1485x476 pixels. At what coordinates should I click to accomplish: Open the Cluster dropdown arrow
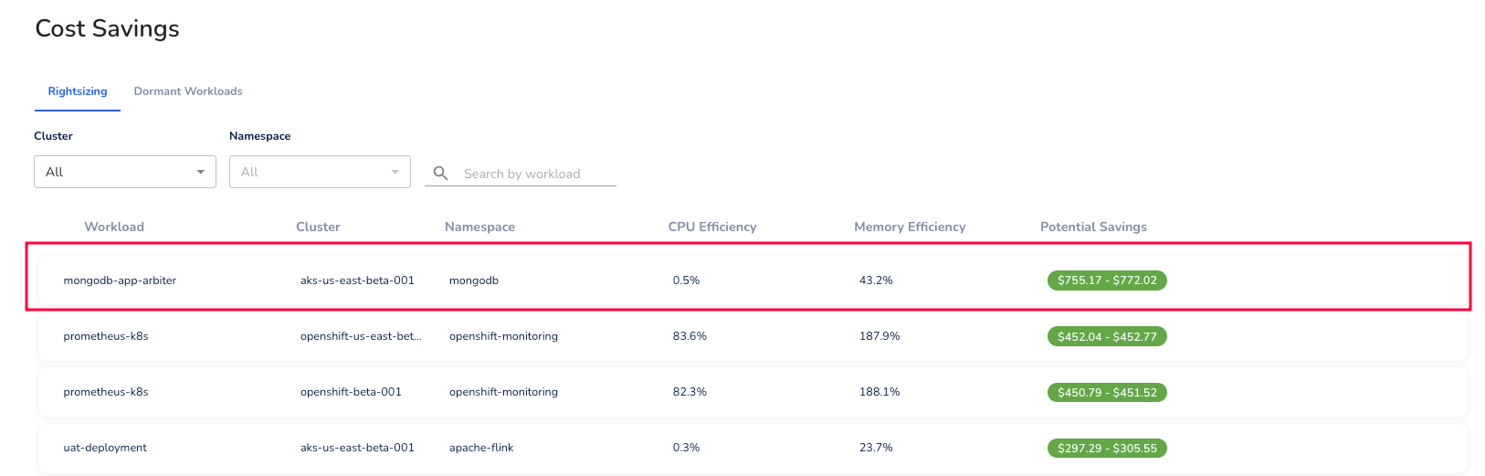click(x=200, y=172)
